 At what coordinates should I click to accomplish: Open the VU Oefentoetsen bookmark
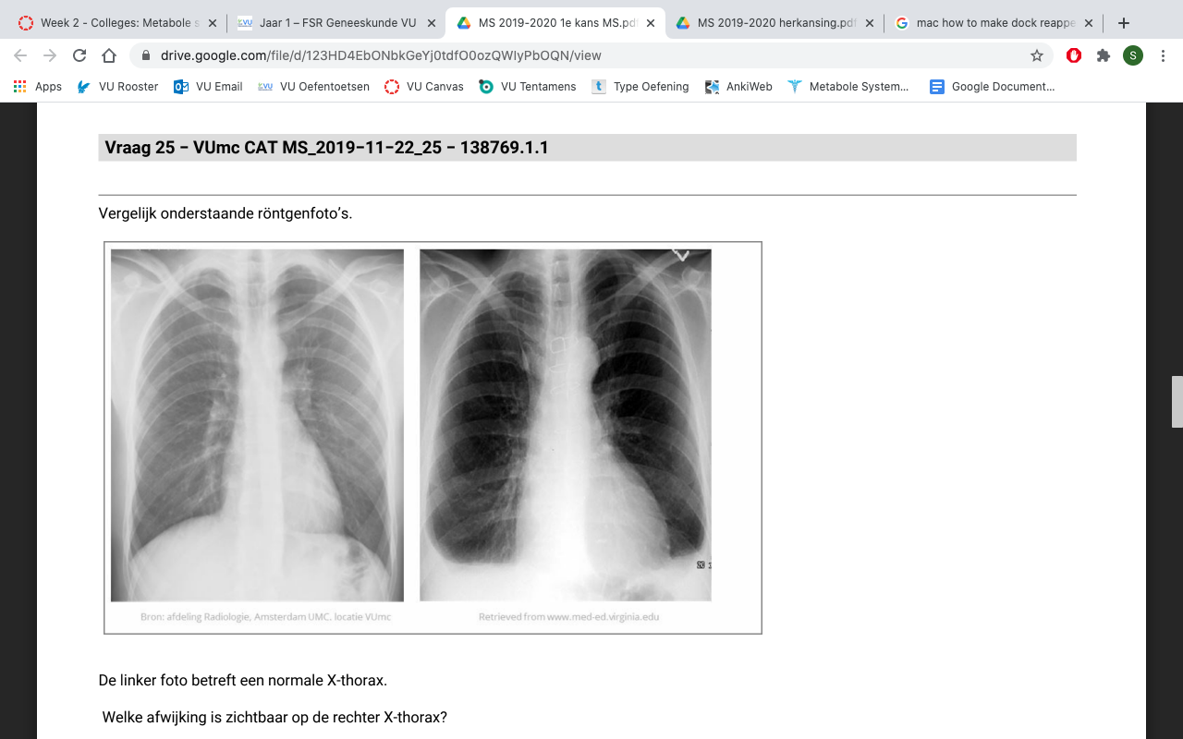point(313,87)
